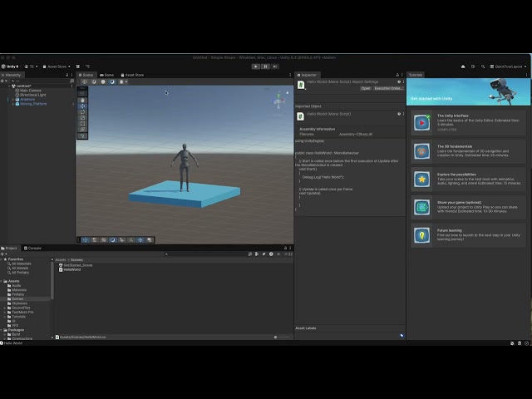Select the HelloWorld script asset
The height and width of the screenshot is (399, 532).
(70, 269)
